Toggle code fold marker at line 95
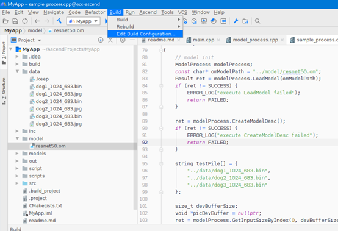This screenshot has width=338, height=231. (161, 164)
